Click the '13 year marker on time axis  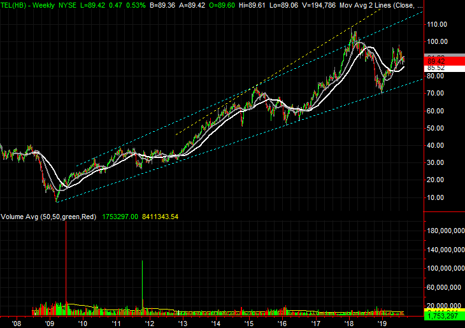coord(183,324)
